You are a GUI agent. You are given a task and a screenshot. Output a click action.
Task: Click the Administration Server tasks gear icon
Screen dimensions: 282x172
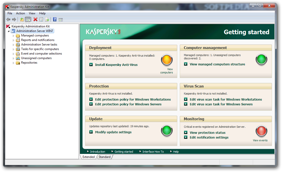coord(18,45)
